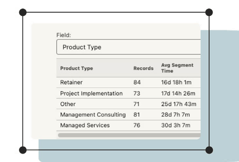This screenshot has width=239, height=162.
Task: Select the Other product type row
Action: [68, 104]
